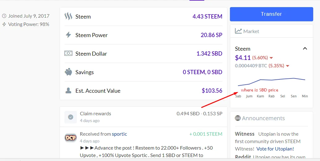Open the sportic user link
This screenshot has width=320, height=161.
coord(119,134)
